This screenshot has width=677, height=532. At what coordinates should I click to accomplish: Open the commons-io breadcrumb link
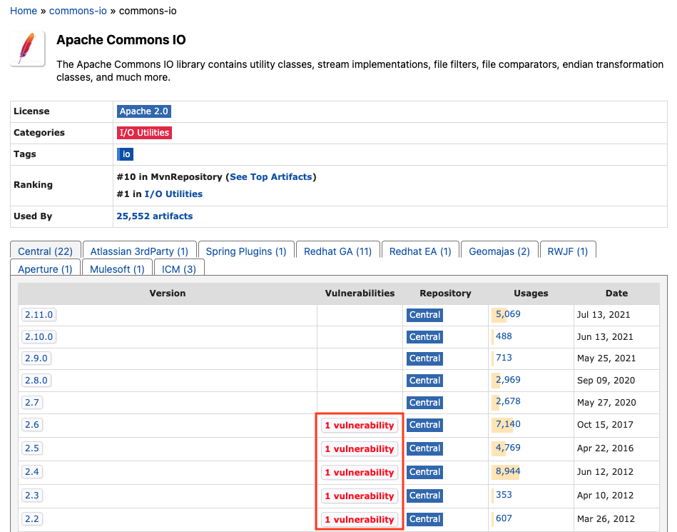(x=78, y=11)
